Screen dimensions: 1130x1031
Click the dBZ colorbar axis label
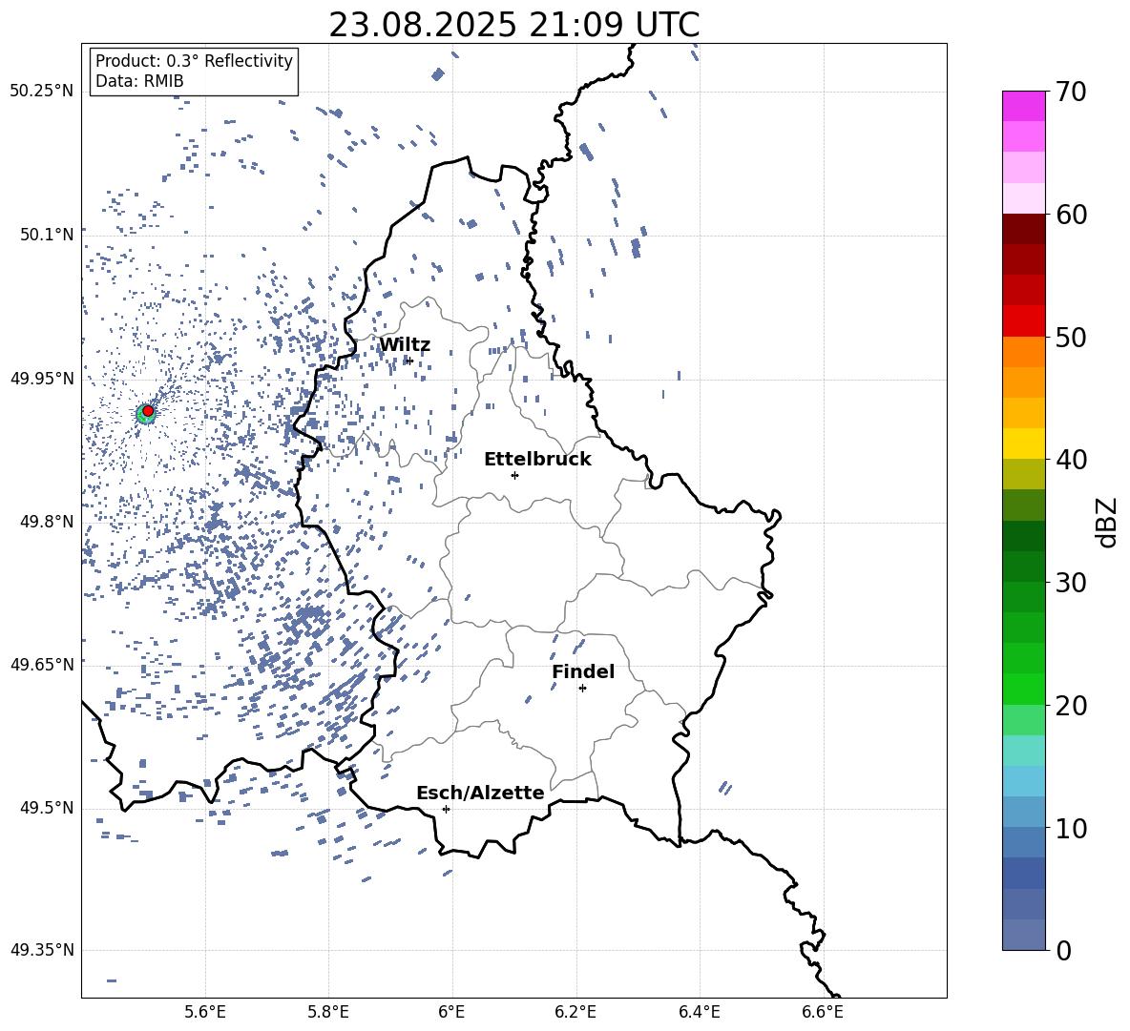tap(1108, 522)
